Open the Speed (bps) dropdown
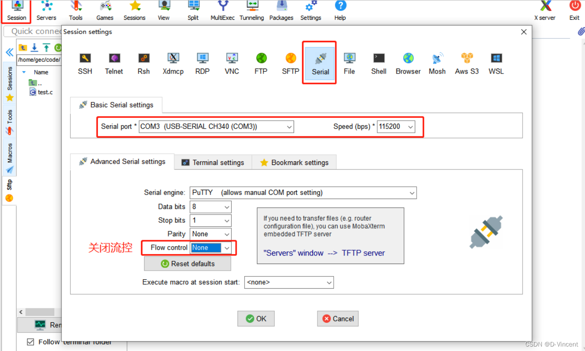The width and height of the screenshot is (585, 351). coord(396,127)
